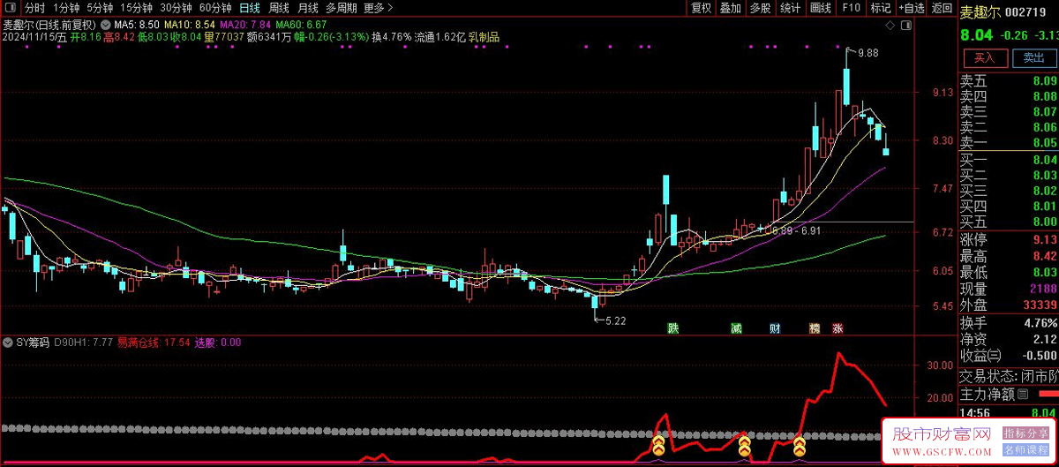Click the 涨 marker below the chart
This screenshot has height=467, width=1059.
point(836,328)
